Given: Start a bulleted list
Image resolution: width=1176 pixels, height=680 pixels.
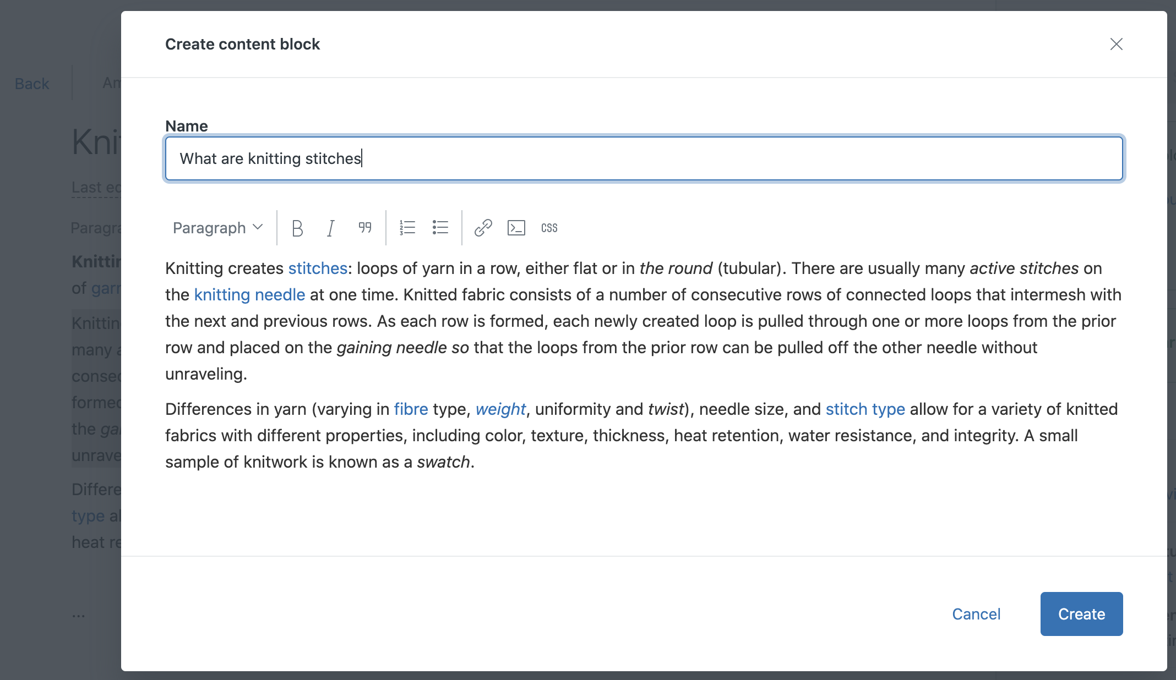Looking at the screenshot, I should click(440, 228).
